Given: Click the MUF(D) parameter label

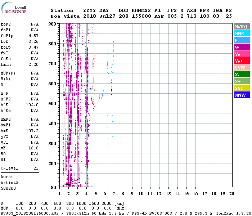Looking at the screenshot, I should 8,73.
